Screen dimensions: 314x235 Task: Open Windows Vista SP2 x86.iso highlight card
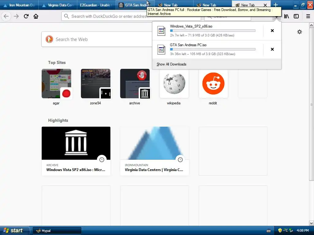click(76, 151)
